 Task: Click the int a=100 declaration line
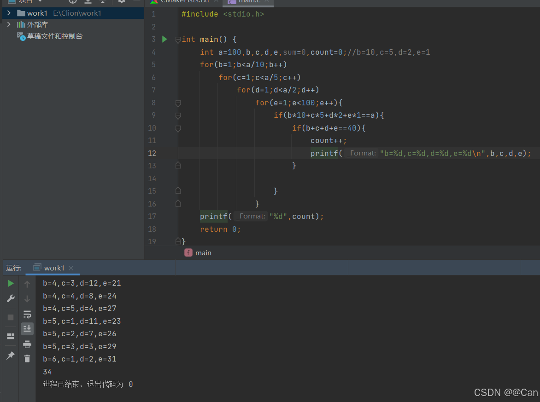point(315,52)
